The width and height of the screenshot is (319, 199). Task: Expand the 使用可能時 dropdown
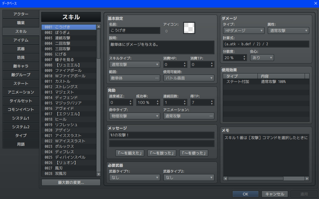[189, 78]
